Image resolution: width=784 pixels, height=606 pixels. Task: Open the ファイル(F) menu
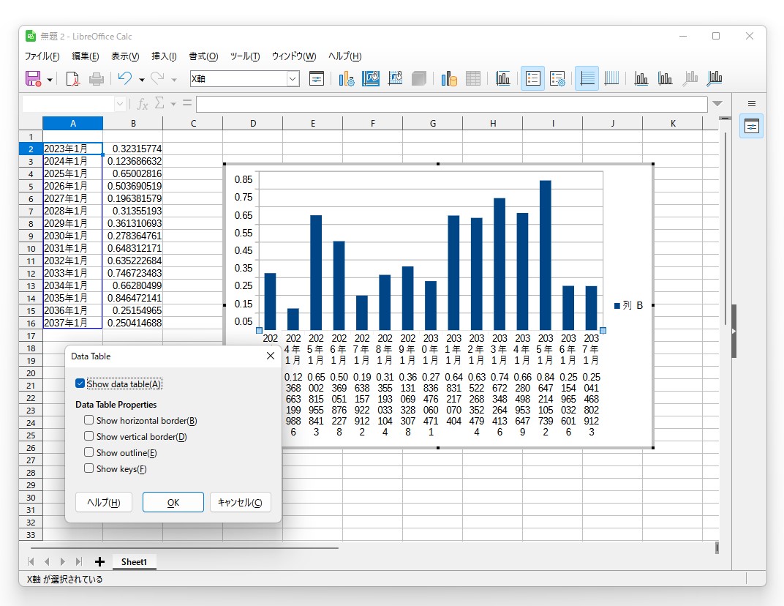[x=42, y=56]
